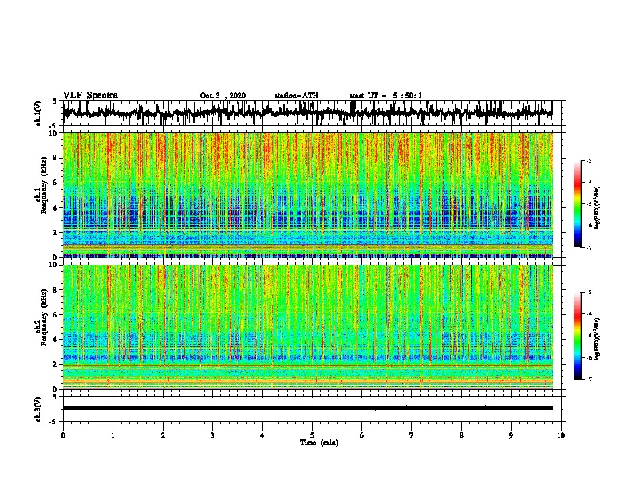Click the 4 kHz tick on ch.2 frequency axis
Screen dimensions: 632x488
(56, 340)
